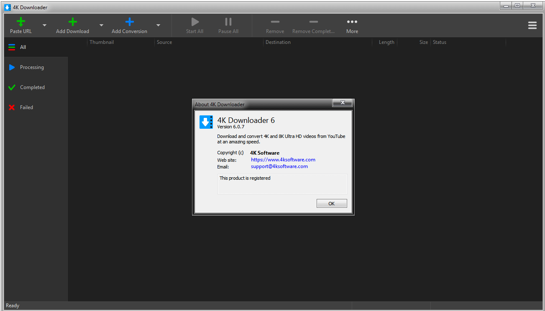Screen dimensions: 545x311
Task: Click the Add Download plus icon
Action: tap(72, 22)
